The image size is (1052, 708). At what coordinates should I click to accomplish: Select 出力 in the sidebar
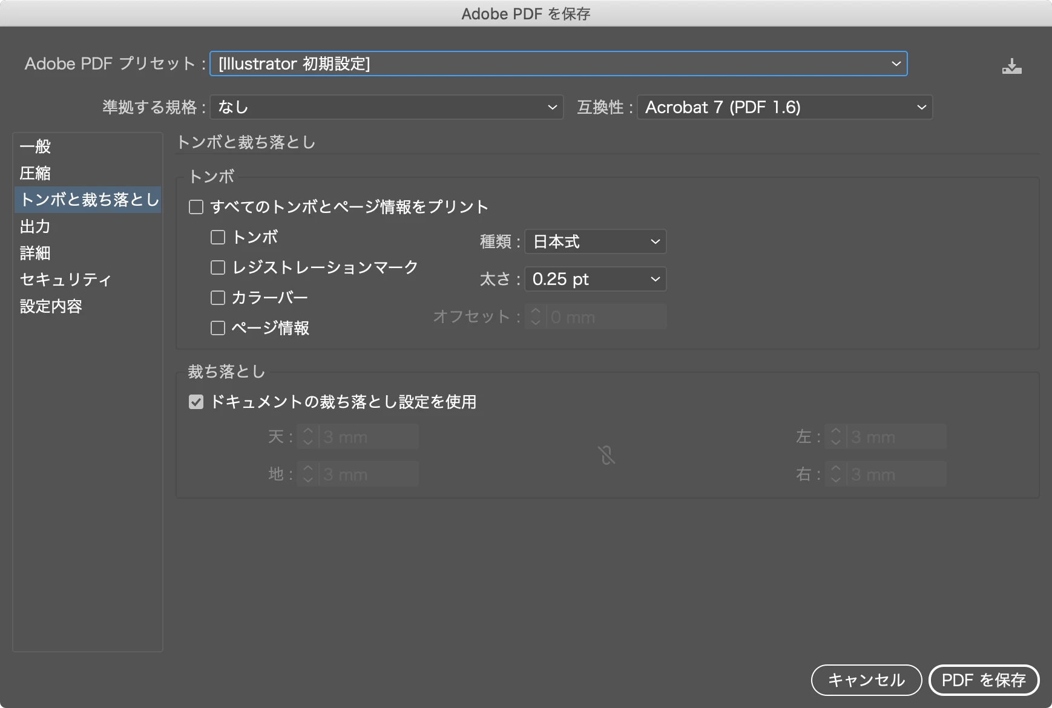88,226
